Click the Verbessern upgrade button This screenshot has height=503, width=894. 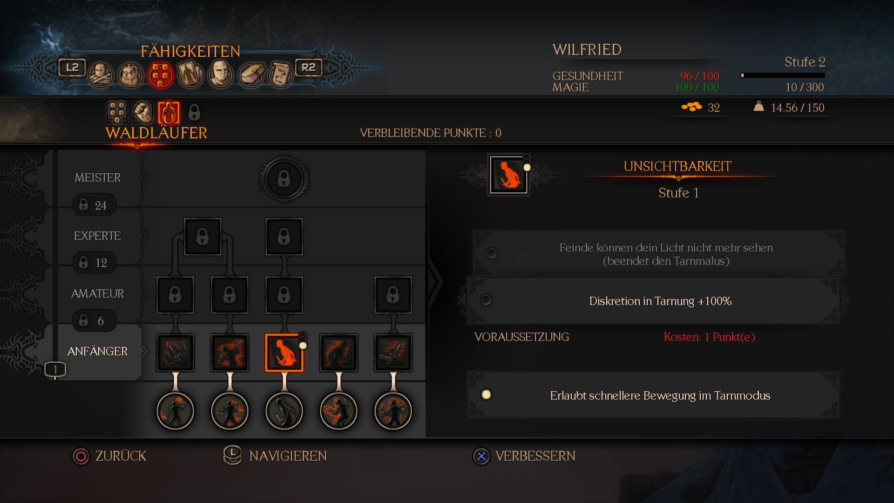pyautogui.click(x=524, y=456)
